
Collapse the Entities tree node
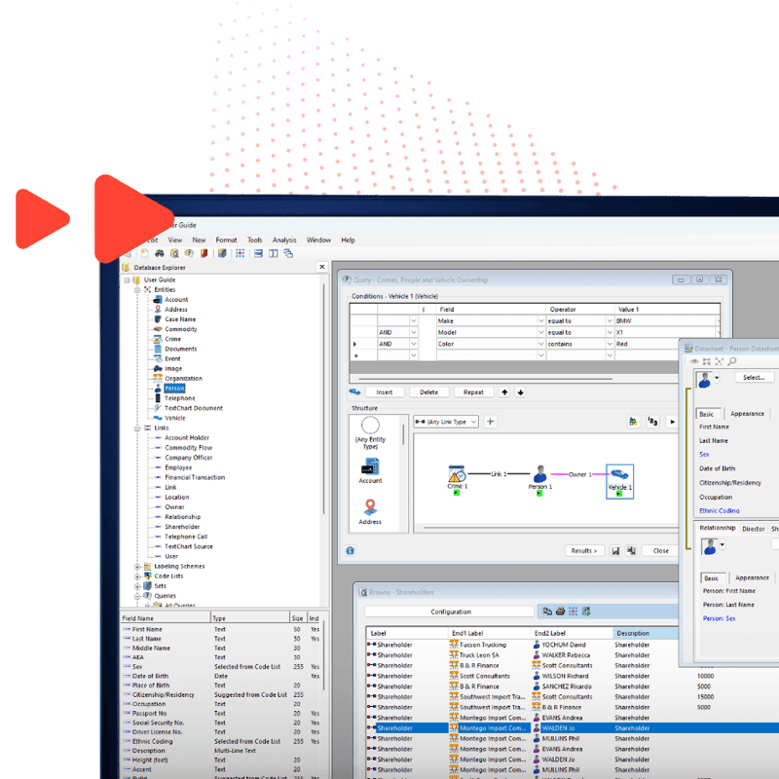coord(136,289)
